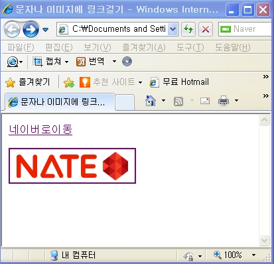The height and width of the screenshot is (264, 274).
Task: Follow the 네이버로이동 hyperlink
Action: coord(40,129)
